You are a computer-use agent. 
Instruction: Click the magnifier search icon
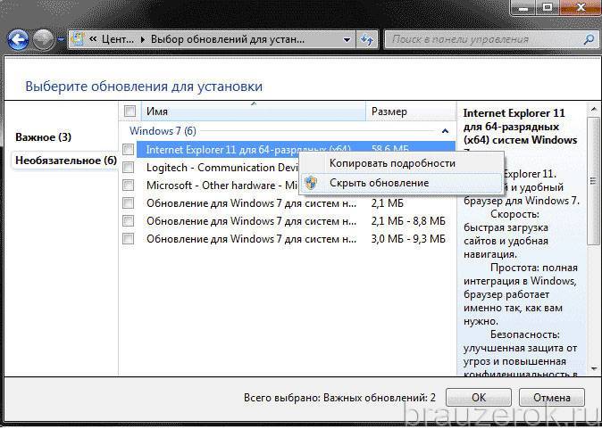tap(589, 39)
